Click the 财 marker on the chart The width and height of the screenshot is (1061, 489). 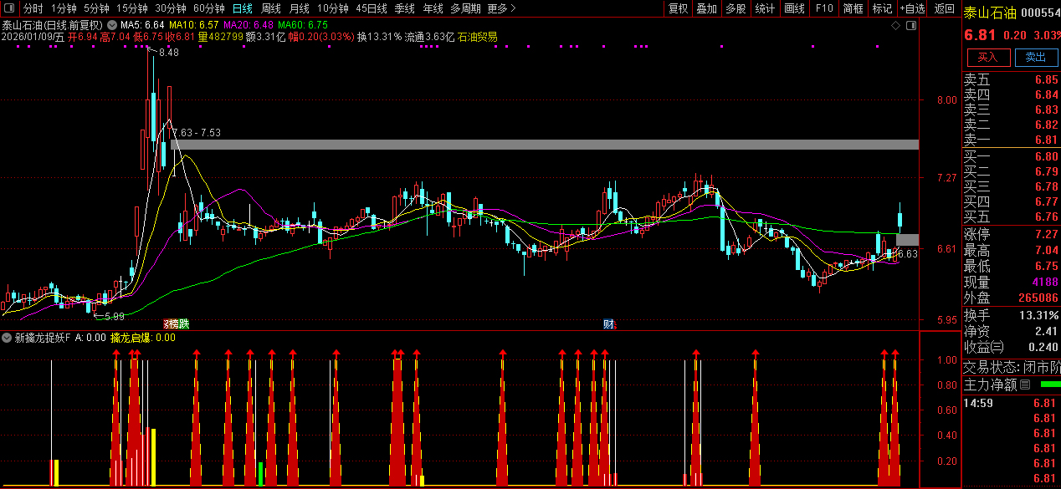pos(608,324)
